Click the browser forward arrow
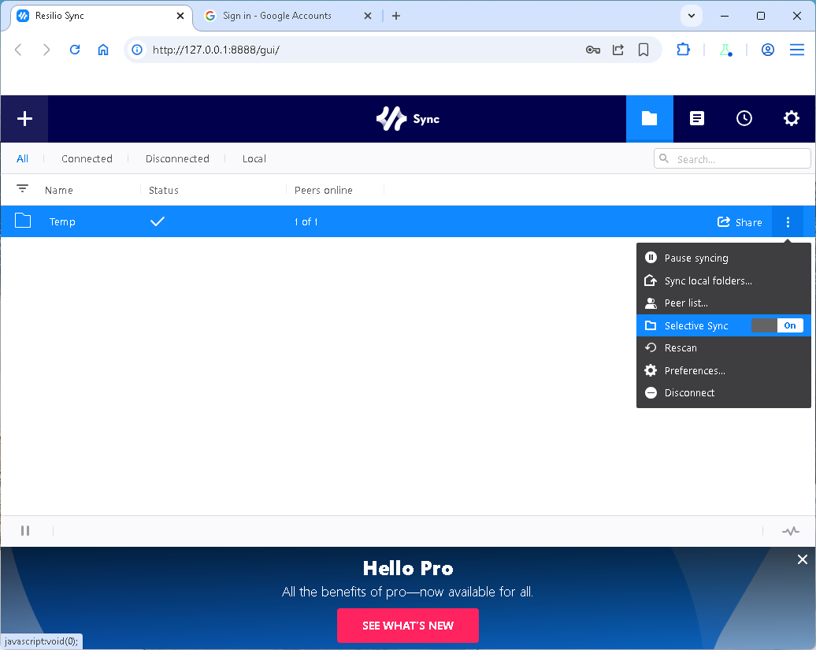The width and height of the screenshot is (816, 650). point(46,50)
